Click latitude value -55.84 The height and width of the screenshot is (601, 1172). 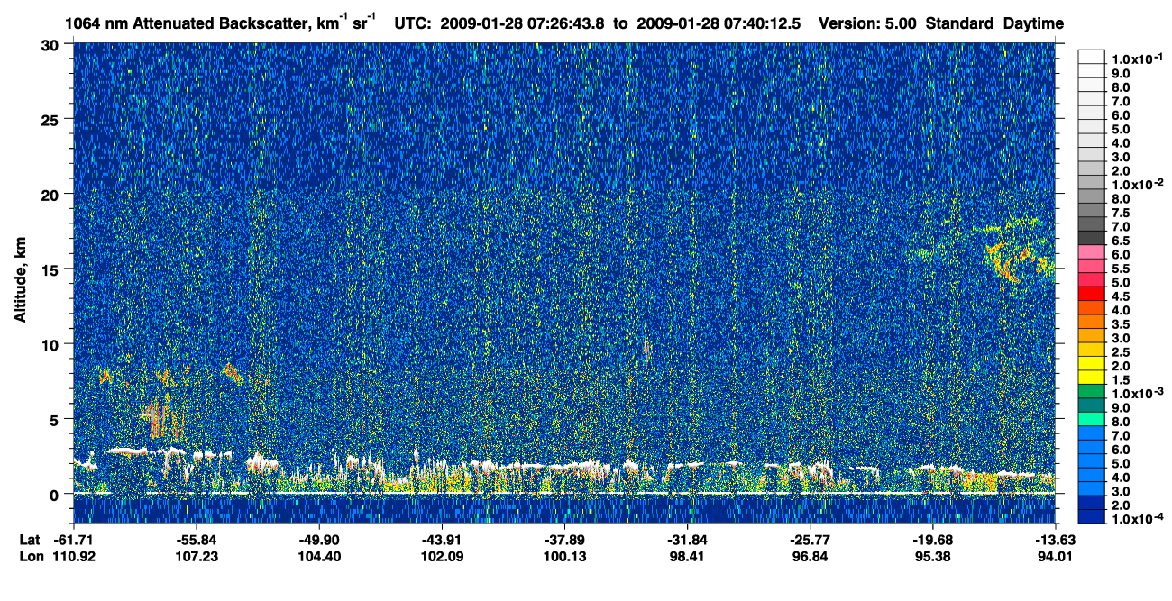pyautogui.click(x=197, y=539)
